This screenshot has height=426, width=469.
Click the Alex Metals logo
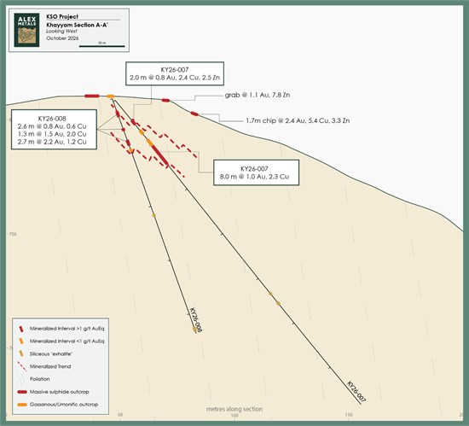26,30
